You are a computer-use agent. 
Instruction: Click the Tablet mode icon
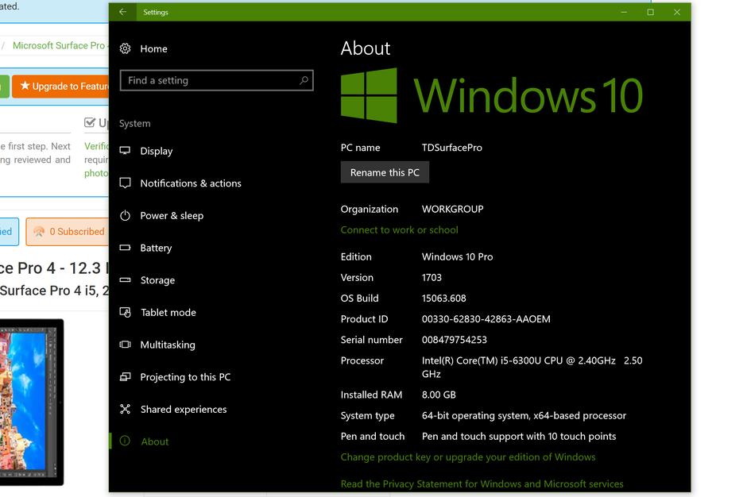[125, 312]
